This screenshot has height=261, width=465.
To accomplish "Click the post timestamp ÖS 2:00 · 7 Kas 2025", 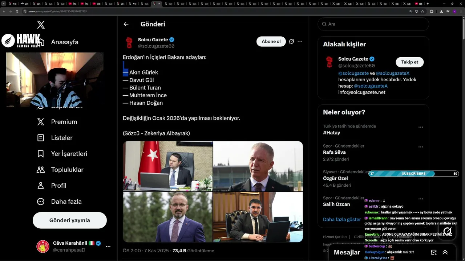I will 146,250.
